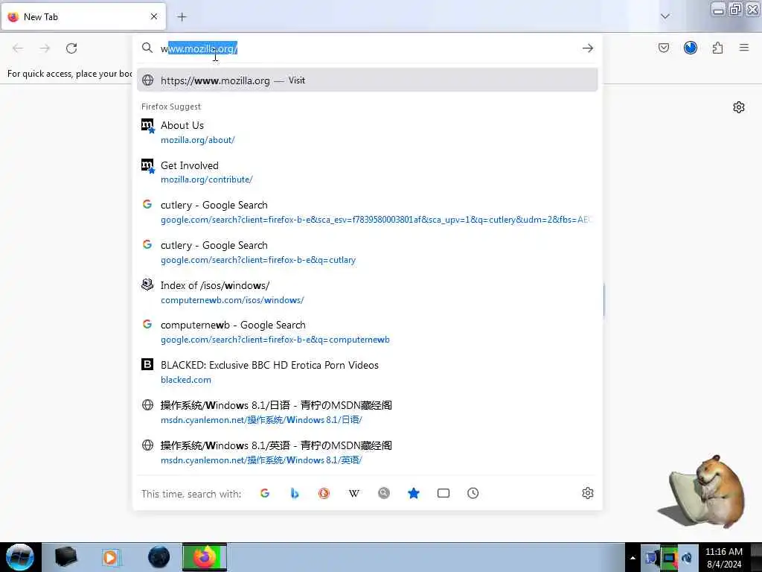This screenshot has width=762, height=572.
Task: Click the magnifier icon in address bar
Action: tap(147, 48)
